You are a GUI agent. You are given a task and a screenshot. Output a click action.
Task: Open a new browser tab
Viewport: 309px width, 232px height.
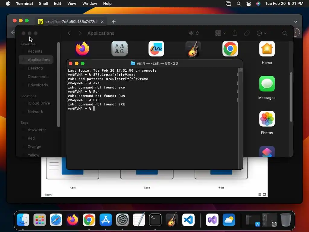pos(114,22)
